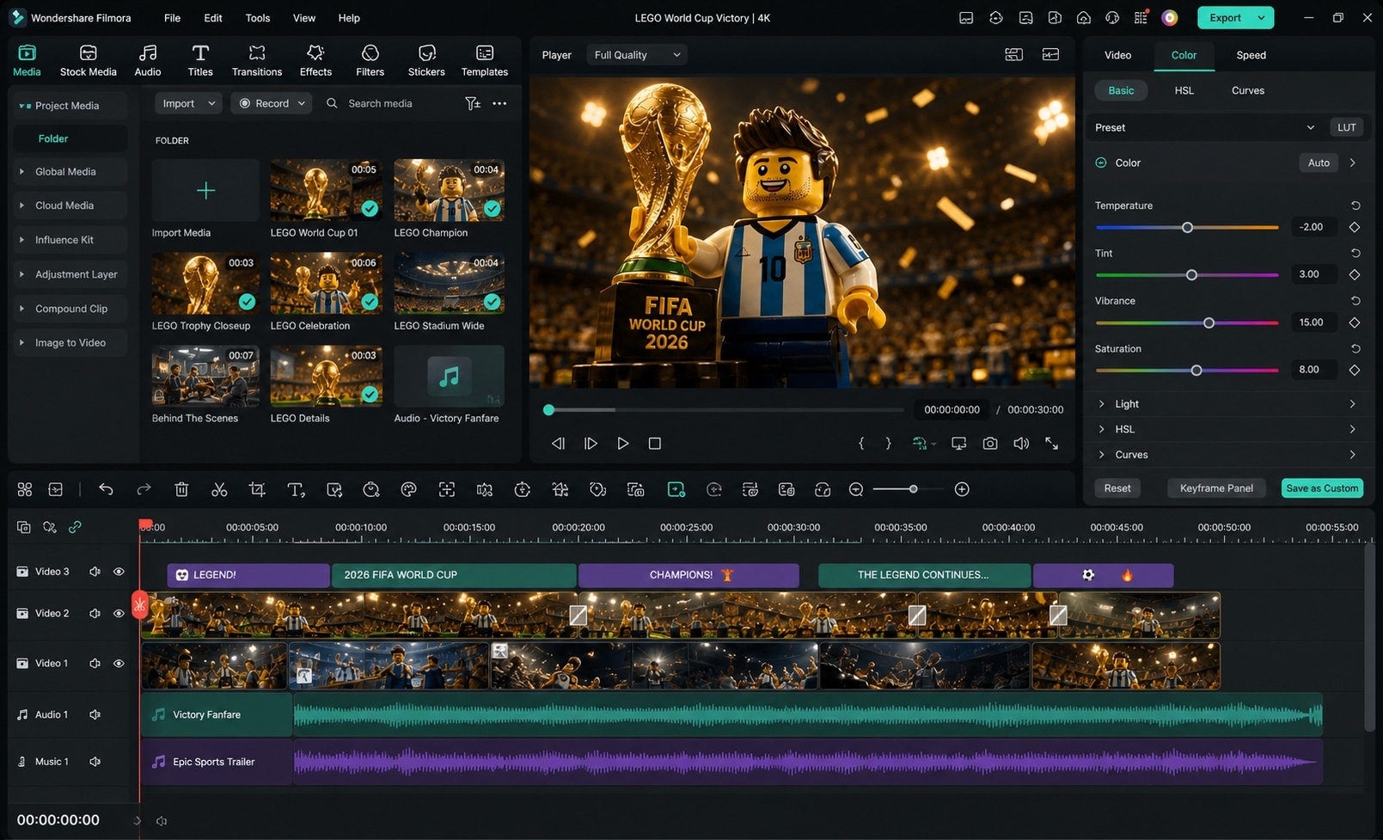Open the Filters panel
The height and width of the screenshot is (840, 1383).
click(370, 61)
